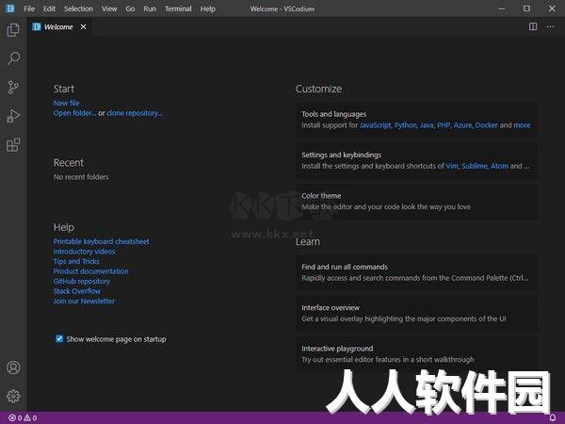Open Find and run all commands card
The image size is (565, 424).
[416, 272]
